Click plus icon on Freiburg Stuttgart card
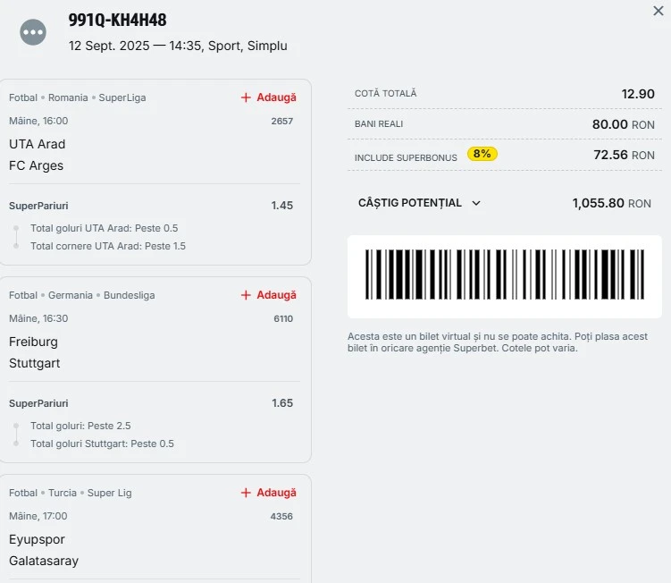Image resolution: width=671 pixels, height=583 pixels. coord(246,295)
